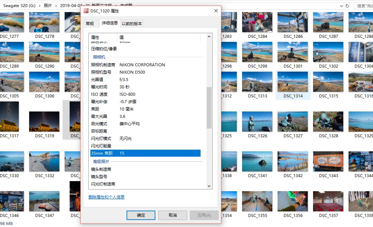Switch to the 常规 tab

90,23
